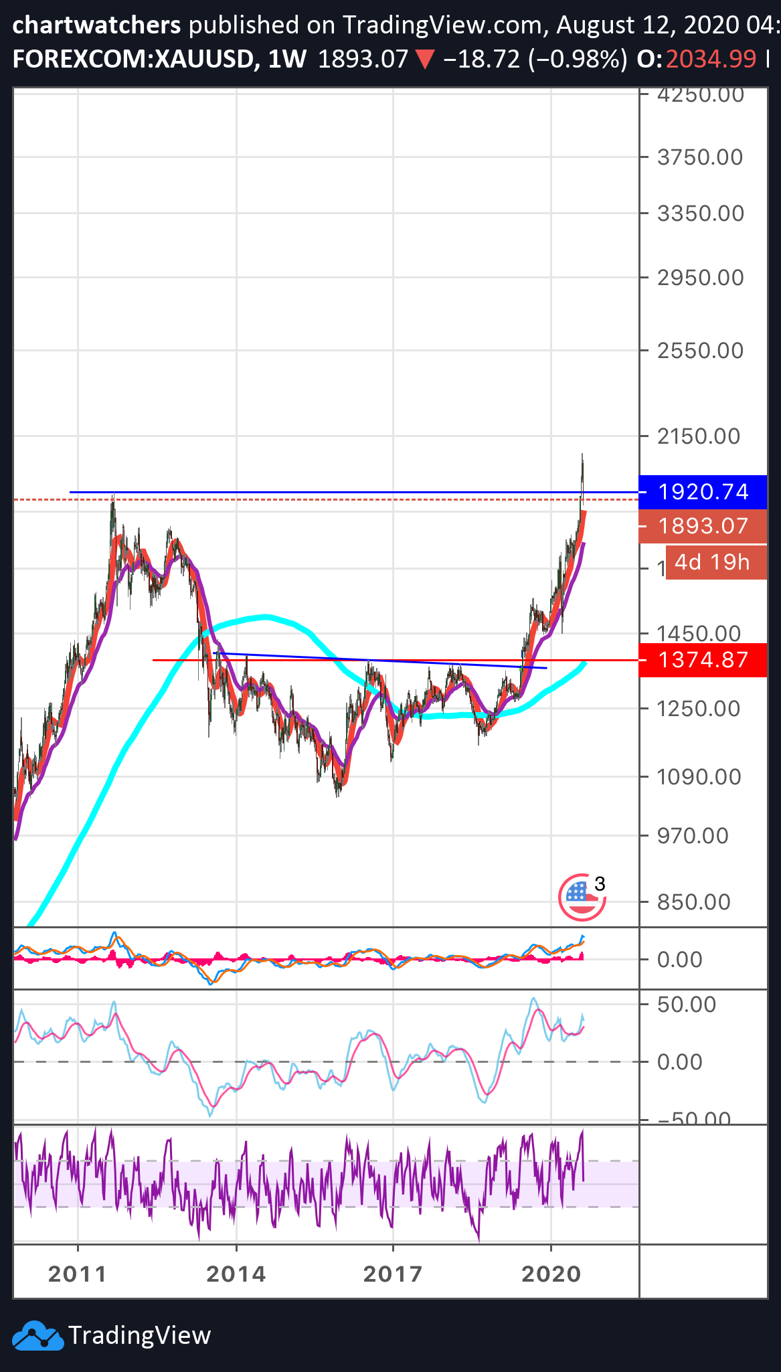Click the 2011 time axis label
This screenshot has width=781, height=1372.
(x=78, y=1274)
